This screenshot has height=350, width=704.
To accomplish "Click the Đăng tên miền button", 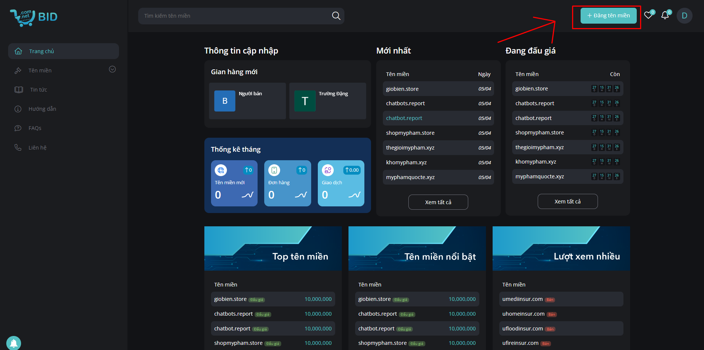I will click(x=608, y=16).
